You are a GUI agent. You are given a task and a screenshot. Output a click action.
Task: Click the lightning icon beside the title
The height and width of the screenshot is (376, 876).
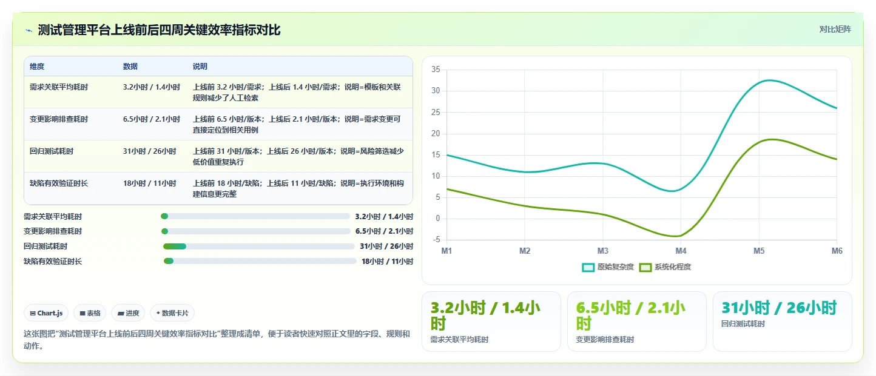click(x=29, y=30)
